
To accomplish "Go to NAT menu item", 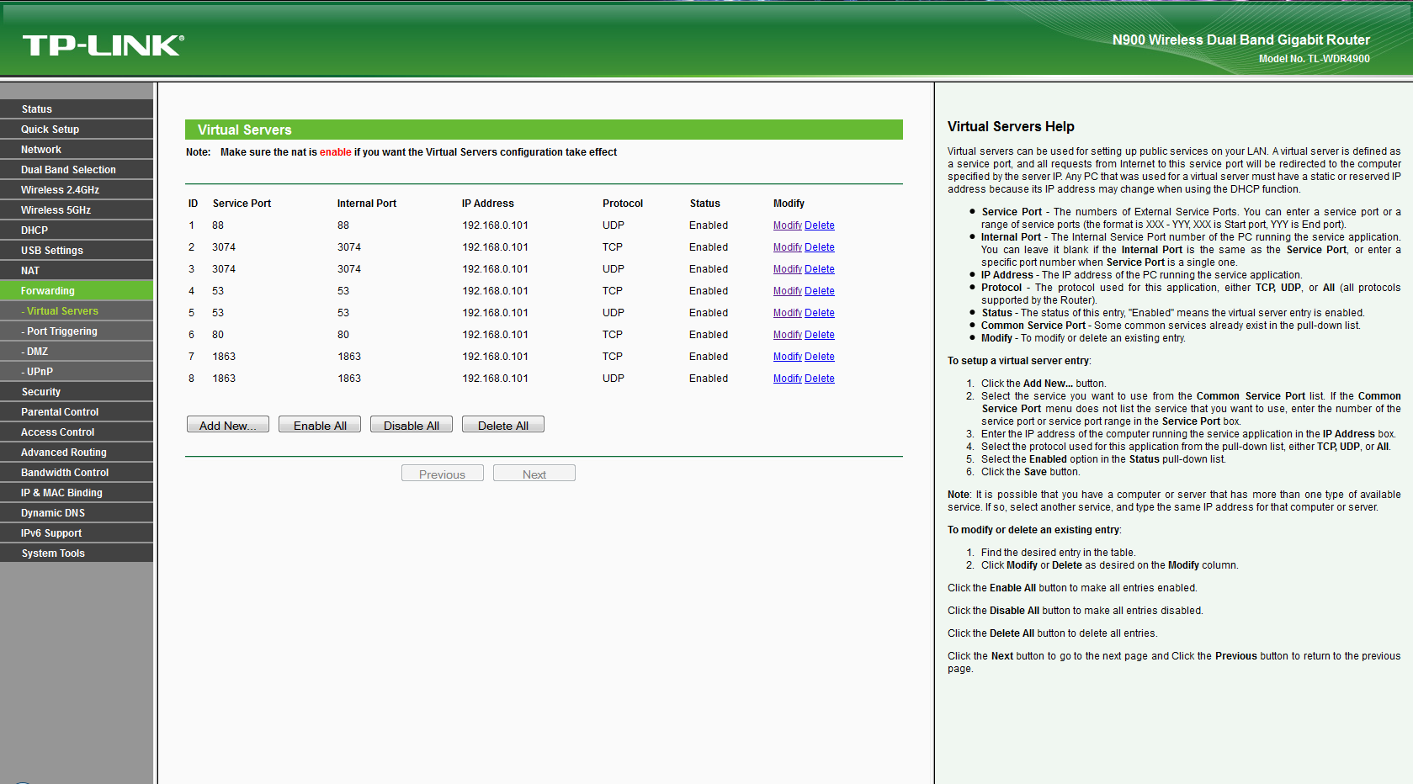I will 77,271.
